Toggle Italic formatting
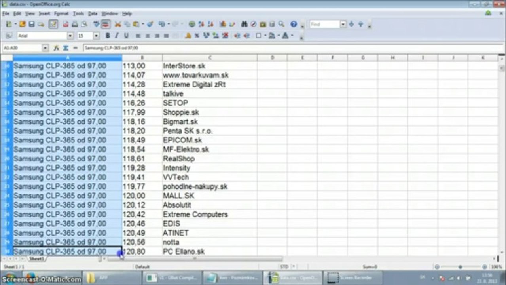Image resolution: width=506 pixels, height=285 pixels. pos(116,36)
